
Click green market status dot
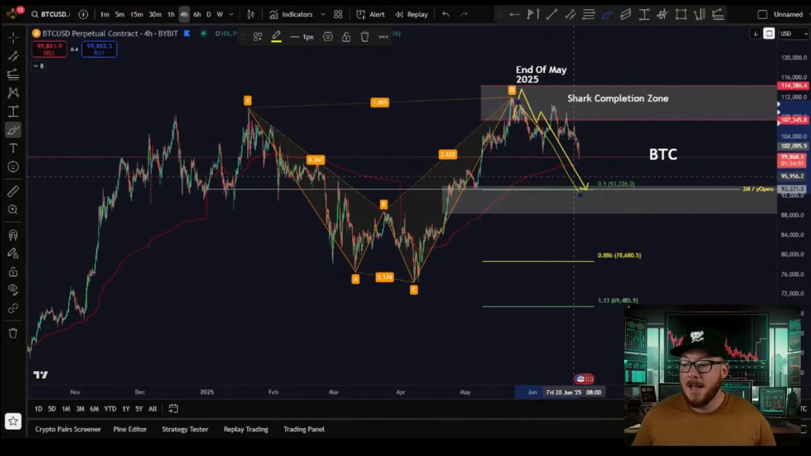pos(204,33)
